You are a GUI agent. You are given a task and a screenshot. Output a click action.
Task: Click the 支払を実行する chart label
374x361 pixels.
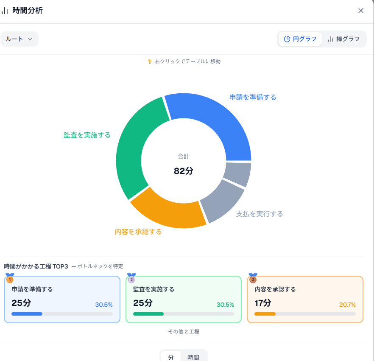point(260,214)
